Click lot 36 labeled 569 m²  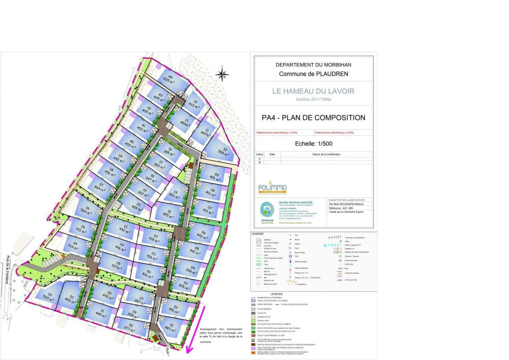click(x=86, y=210)
